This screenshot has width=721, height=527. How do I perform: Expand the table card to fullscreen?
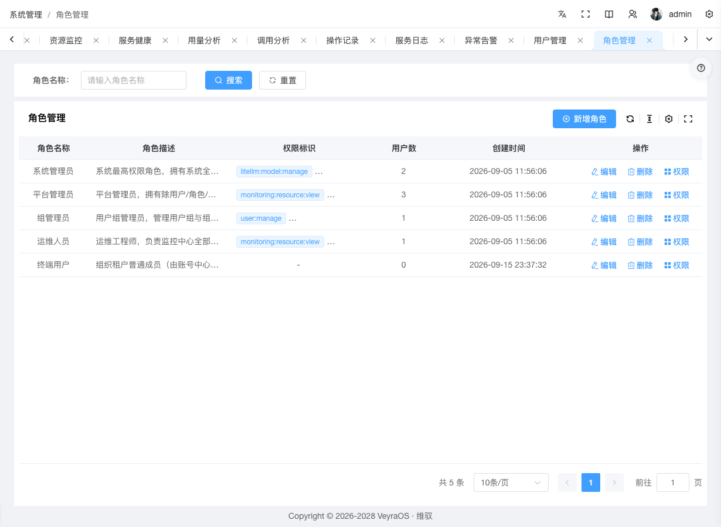click(x=688, y=119)
